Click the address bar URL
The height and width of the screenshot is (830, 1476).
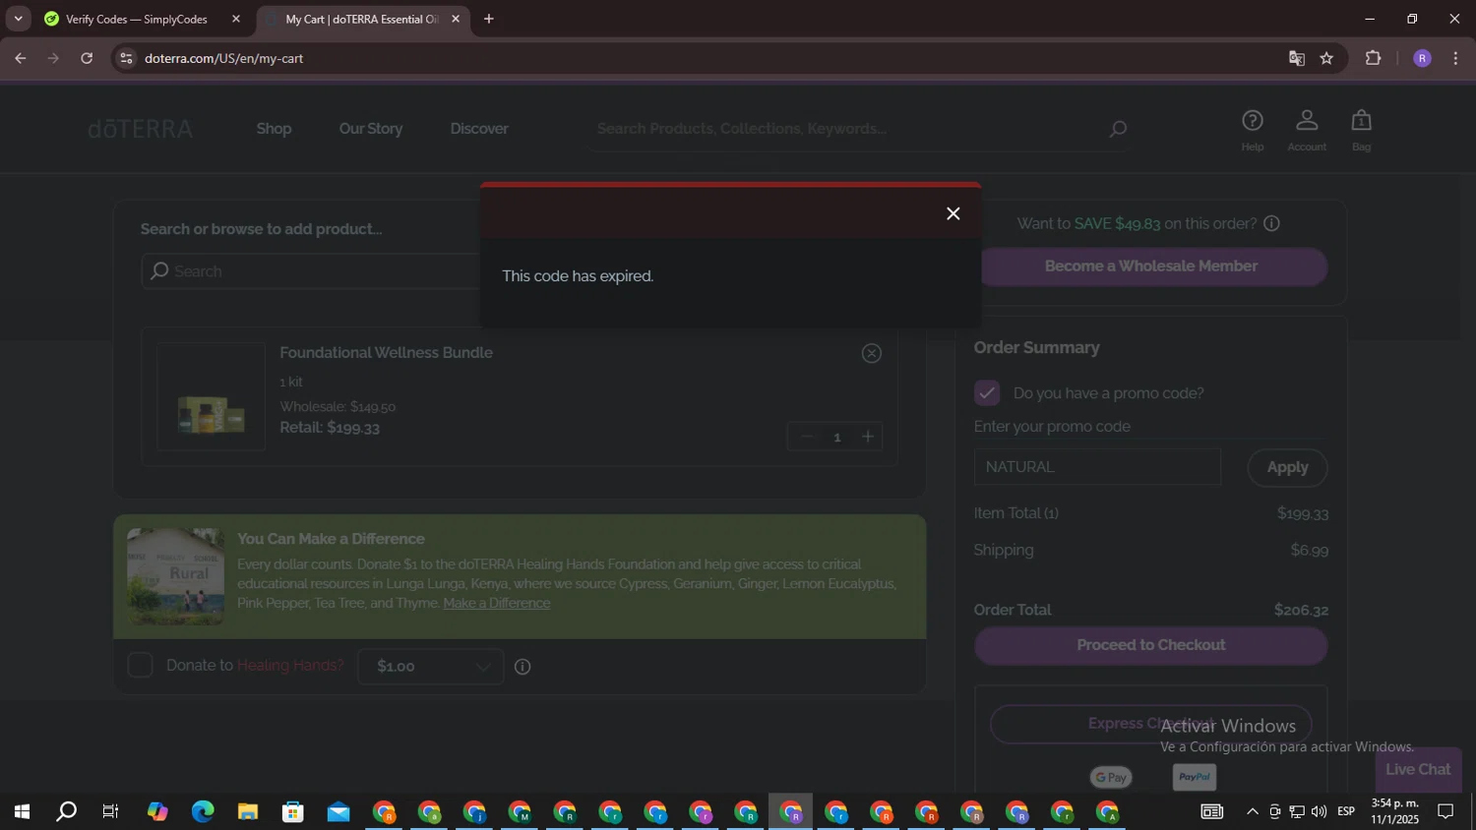[x=223, y=58]
